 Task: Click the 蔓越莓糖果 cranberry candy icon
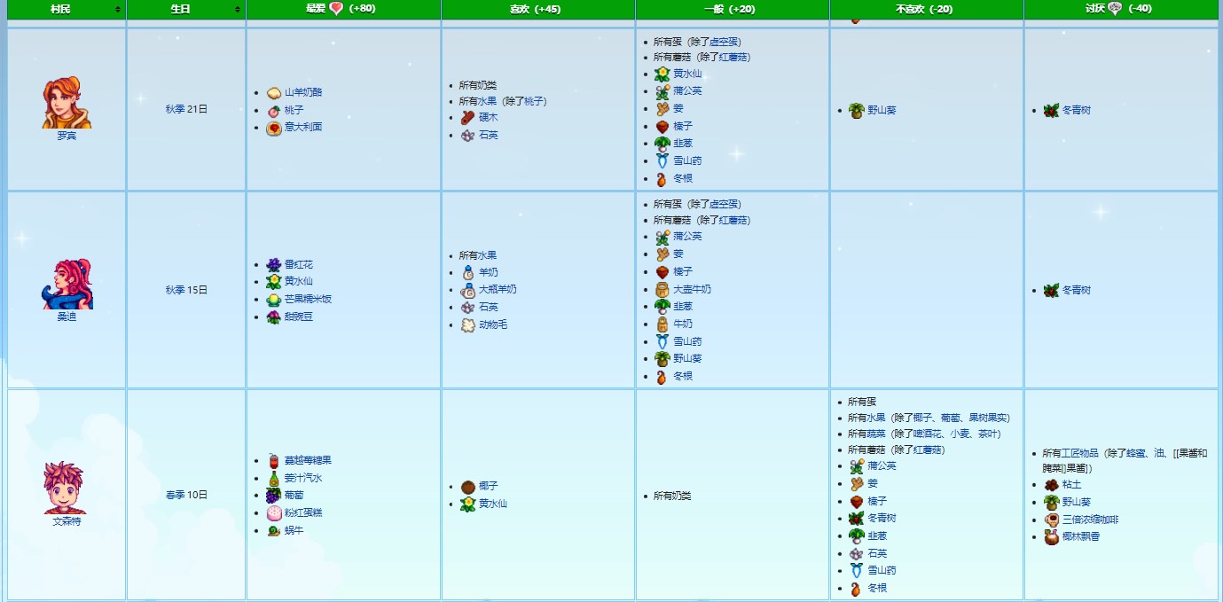(x=273, y=460)
